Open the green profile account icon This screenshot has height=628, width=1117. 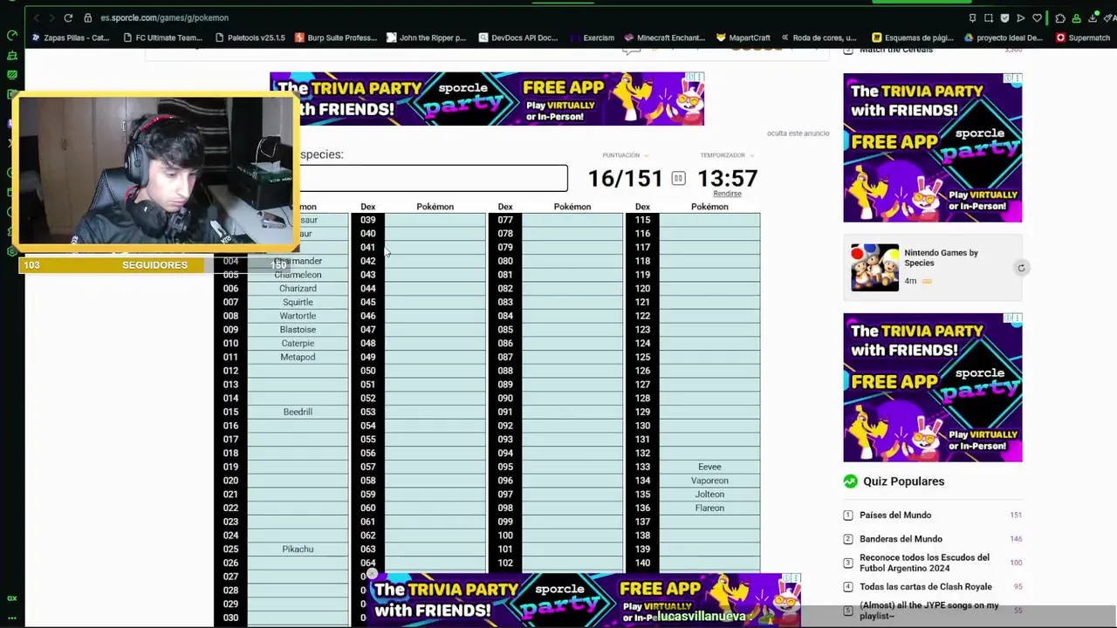click(1077, 17)
